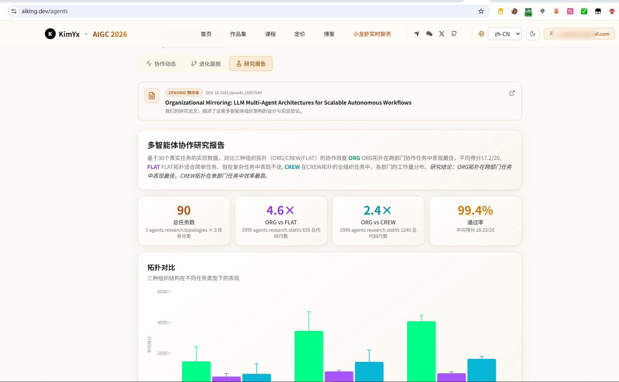Bookmark this page with the star icon

click(481, 11)
